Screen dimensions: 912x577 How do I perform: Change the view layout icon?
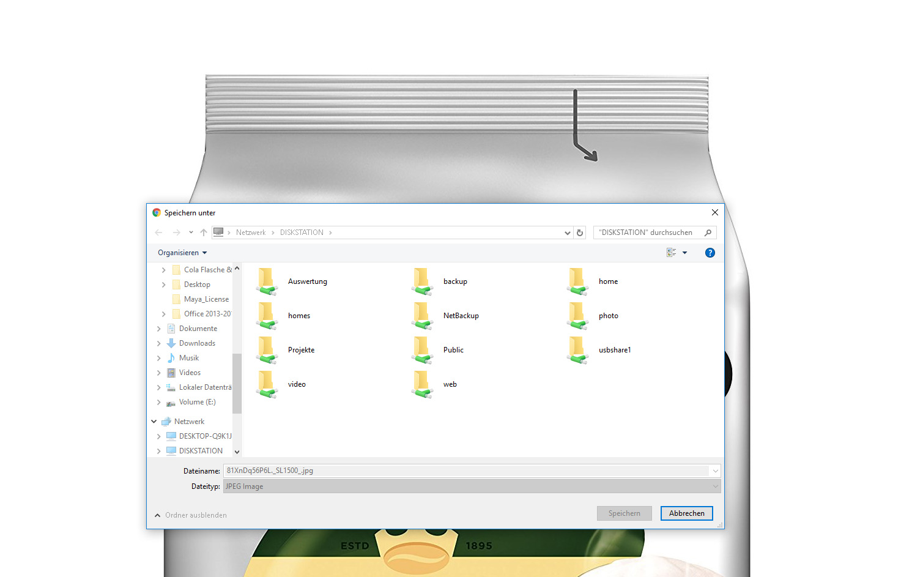(671, 253)
